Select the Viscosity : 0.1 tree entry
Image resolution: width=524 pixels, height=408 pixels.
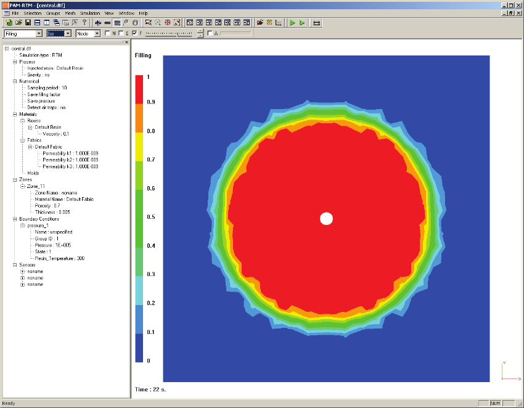[55, 134]
